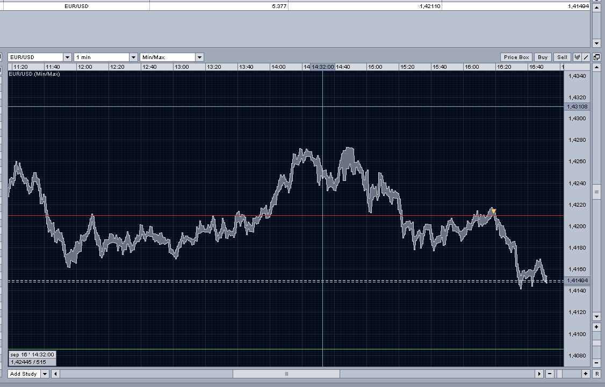
Task: Click the 1,4200 price axis label
Action: 577,227
